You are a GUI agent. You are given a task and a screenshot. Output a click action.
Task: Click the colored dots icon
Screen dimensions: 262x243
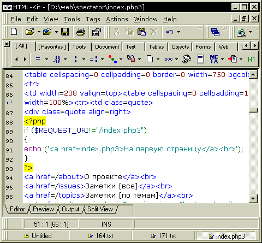113,59
